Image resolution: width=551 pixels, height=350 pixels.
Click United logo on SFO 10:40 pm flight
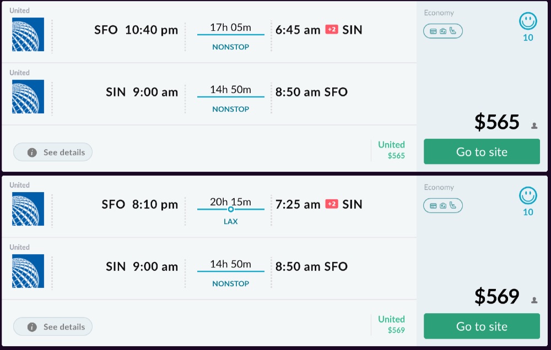[28, 35]
